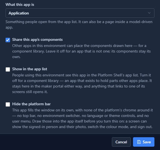Click the Cancel button

[x=121, y=142]
